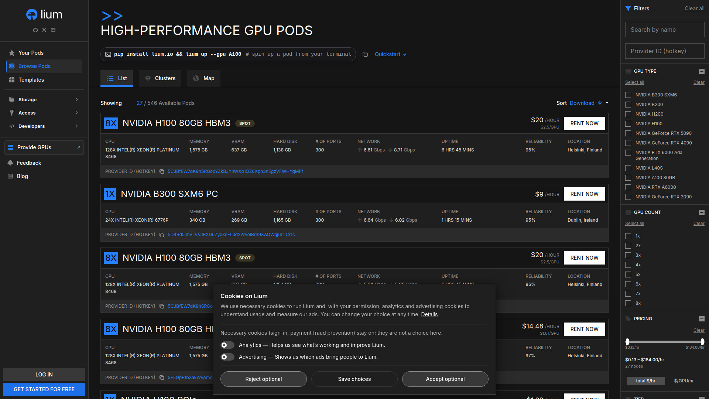This screenshot has width=709, height=399.
Task: Open the Sort Download dropdown
Action: click(589, 103)
